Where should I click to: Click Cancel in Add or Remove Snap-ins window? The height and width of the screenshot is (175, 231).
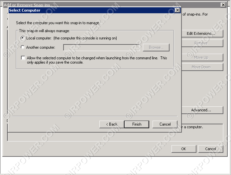click(210, 149)
